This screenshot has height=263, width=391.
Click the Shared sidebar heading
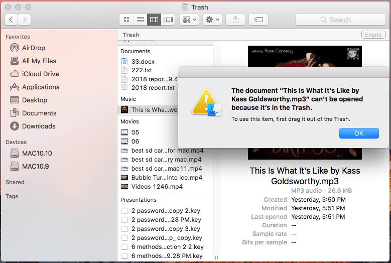(x=15, y=182)
